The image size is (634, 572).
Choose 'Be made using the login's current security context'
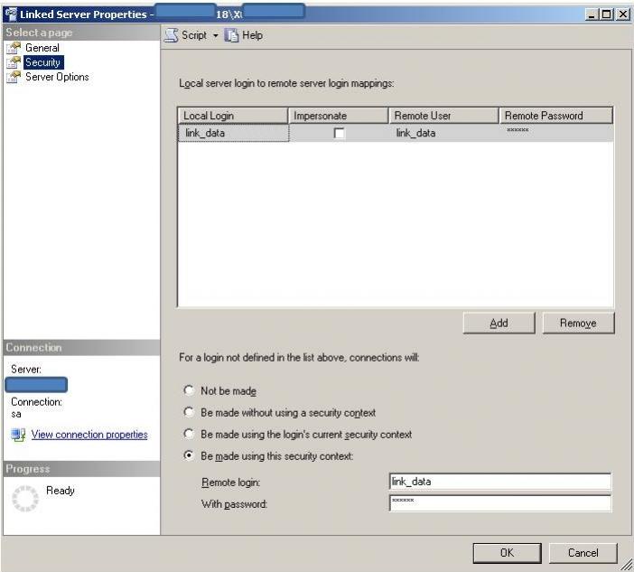tap(189, 434)
